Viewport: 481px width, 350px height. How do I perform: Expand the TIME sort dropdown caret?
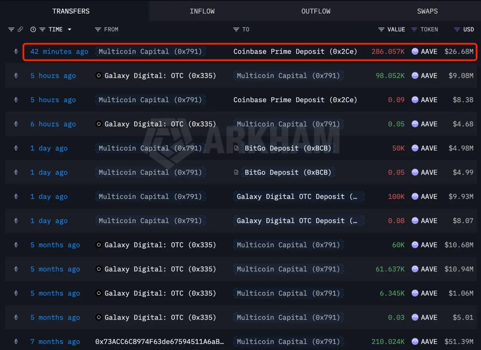pos(70,29)
